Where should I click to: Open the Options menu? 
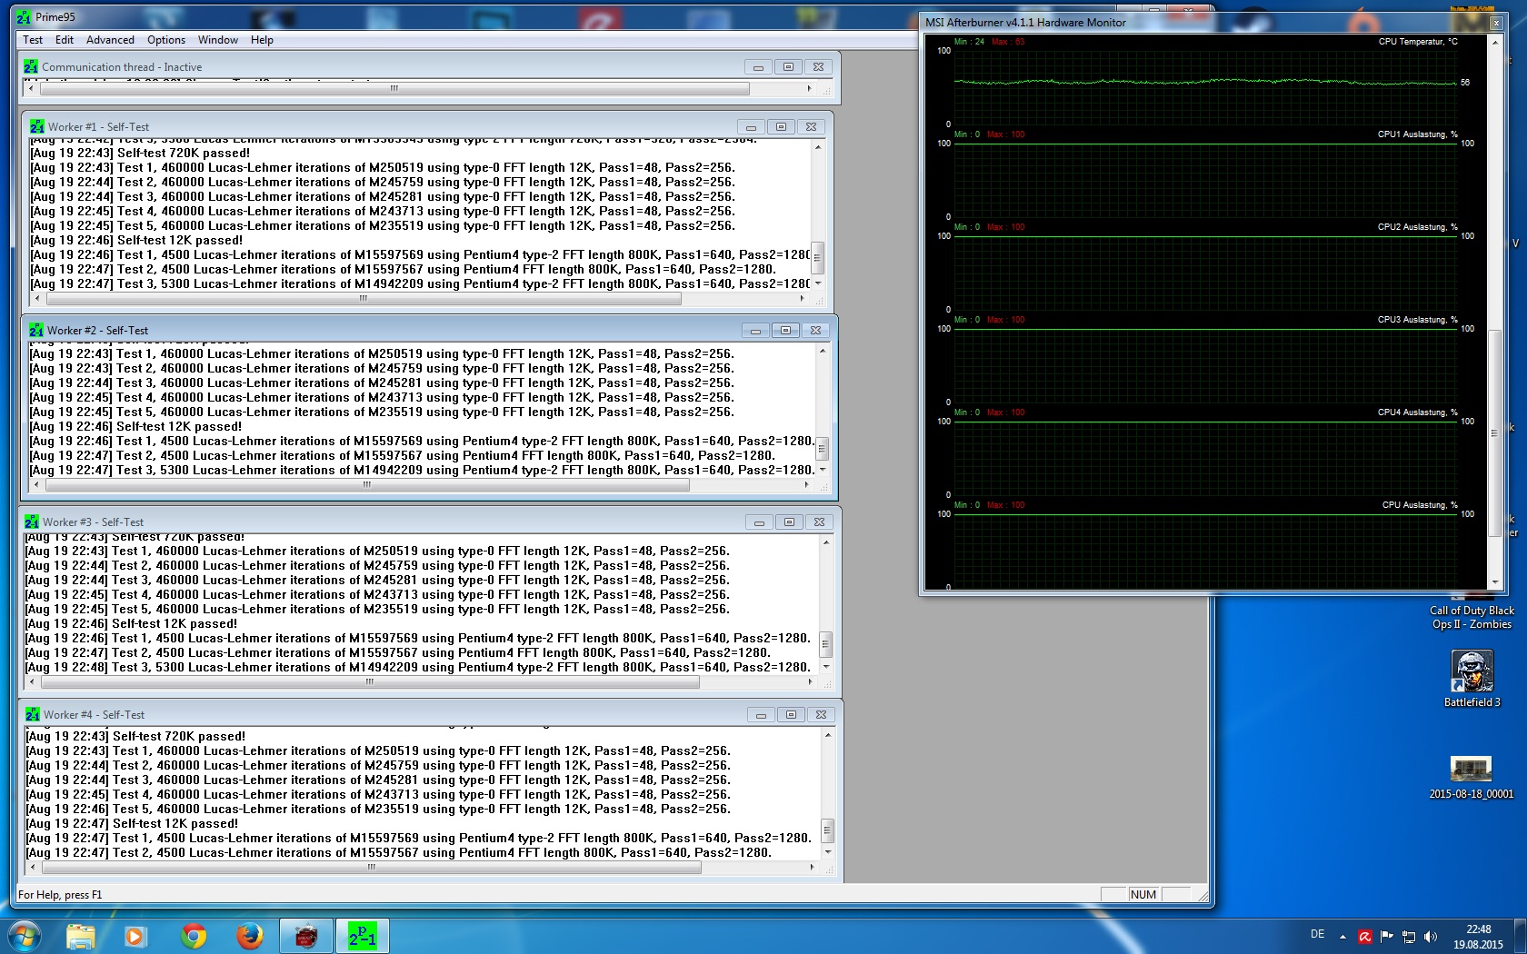click(166, 40)
